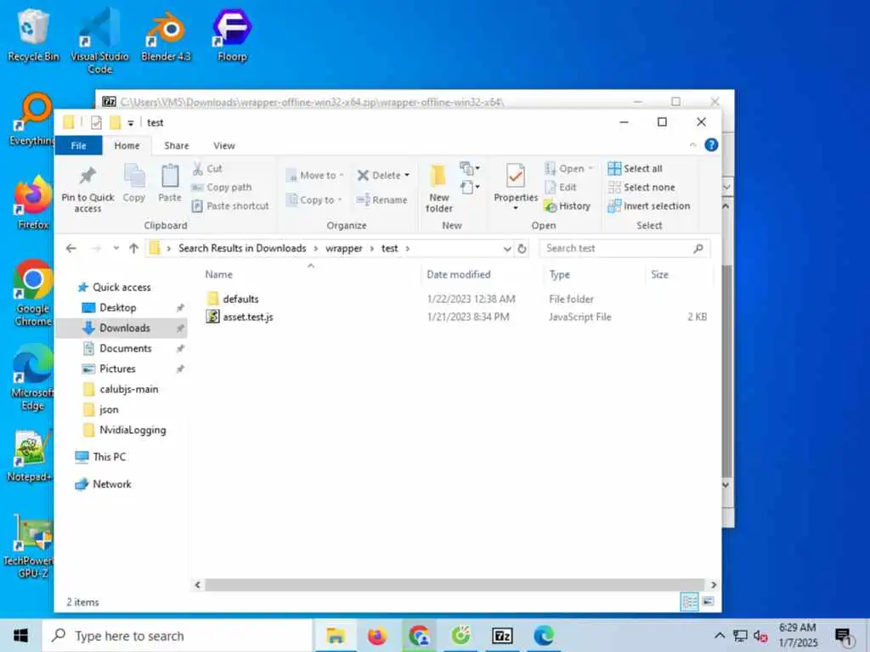Open Firefox from the taskbar

(377, 636)
